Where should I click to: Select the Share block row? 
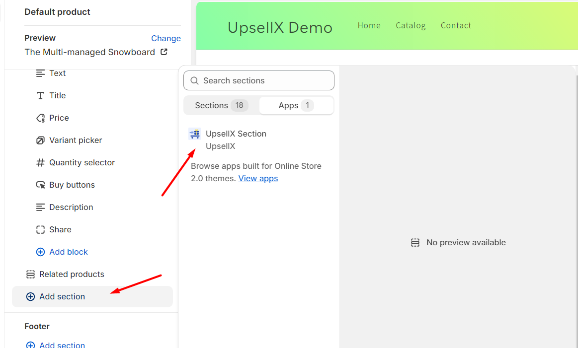pos(92,230)
